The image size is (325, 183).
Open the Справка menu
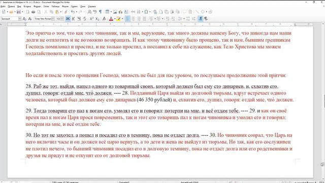point(92,7)
